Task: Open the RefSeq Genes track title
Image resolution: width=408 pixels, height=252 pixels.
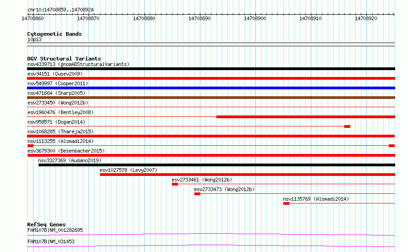Action: click(x=46, y=225)
